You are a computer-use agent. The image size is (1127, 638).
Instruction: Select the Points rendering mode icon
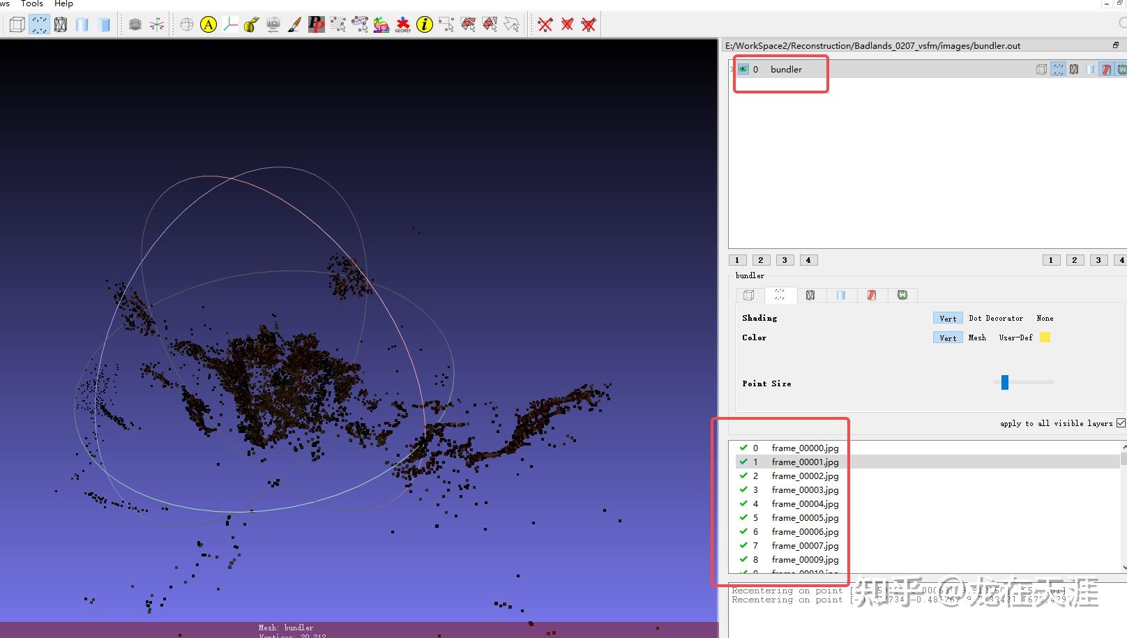(x=39, y=24)
